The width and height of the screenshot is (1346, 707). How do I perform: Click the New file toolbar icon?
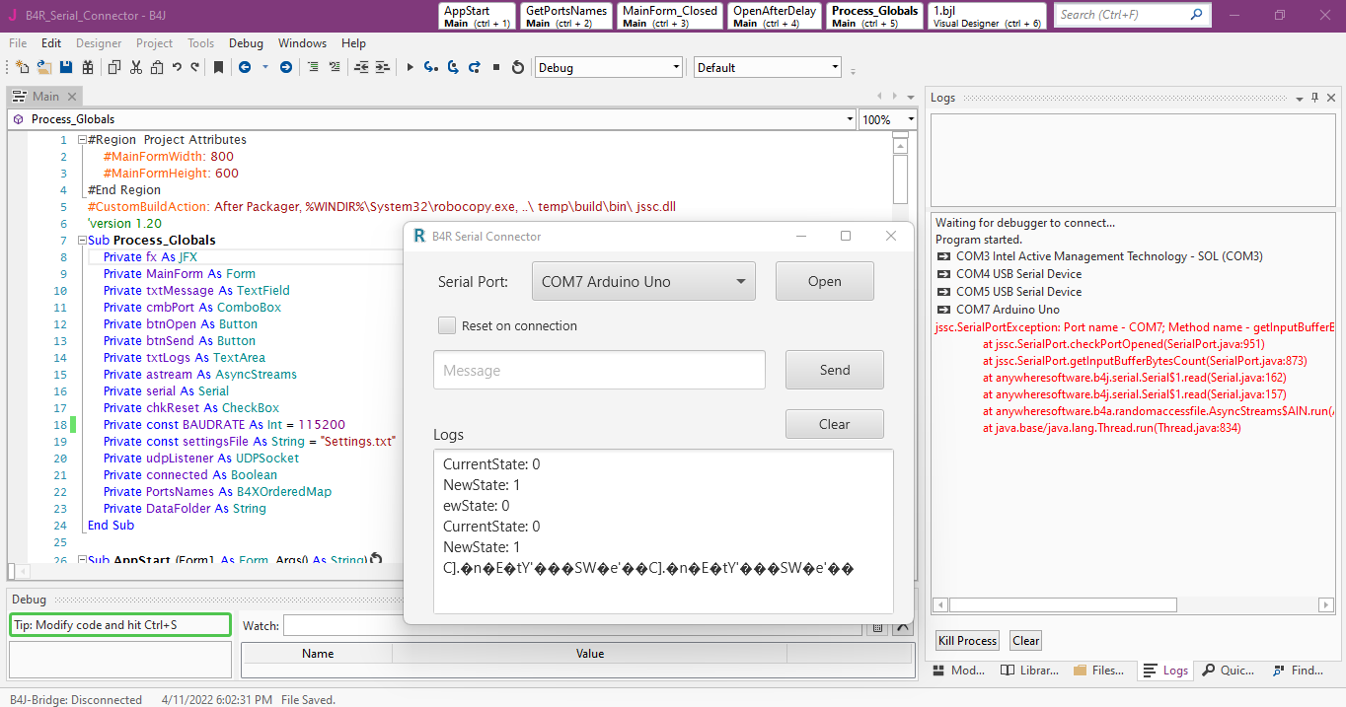pyautogui.click(x=22, y=67)
